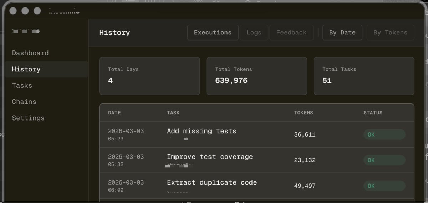Screen dimensions: 428x203
Task: Click the TOKENS column header
Action: pos(304,113)
